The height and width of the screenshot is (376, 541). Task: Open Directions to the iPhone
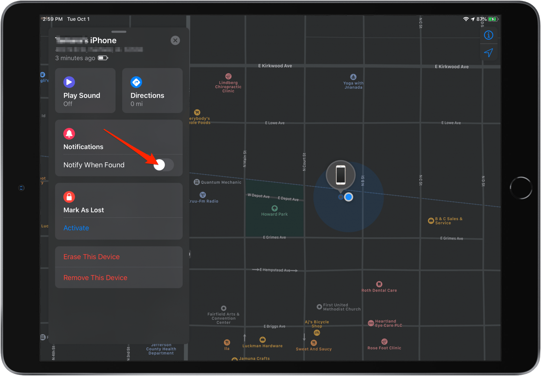click(x=152, y=91)
